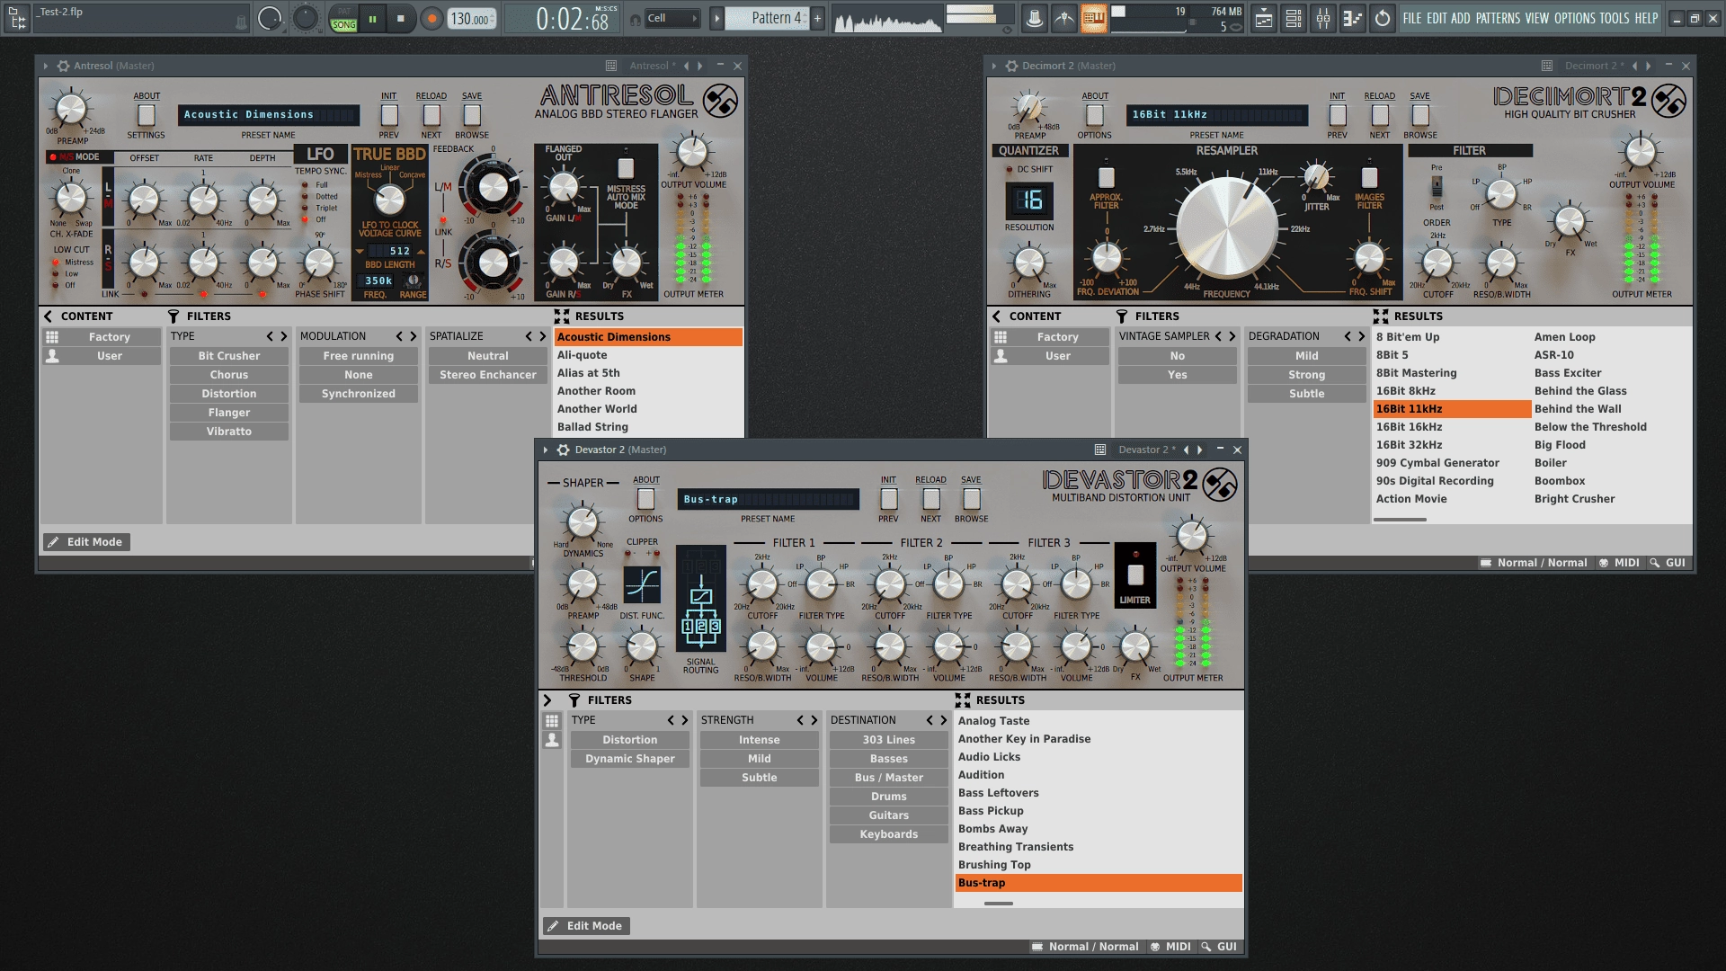The height and width of the screenshot is (971, 1726).
Task: Collapse Decimort CONTENT panel chevron
Action: [x=996, y=316]
